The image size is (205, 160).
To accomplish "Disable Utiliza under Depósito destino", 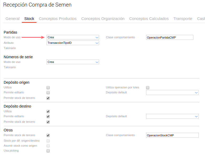I will point(48,111).
